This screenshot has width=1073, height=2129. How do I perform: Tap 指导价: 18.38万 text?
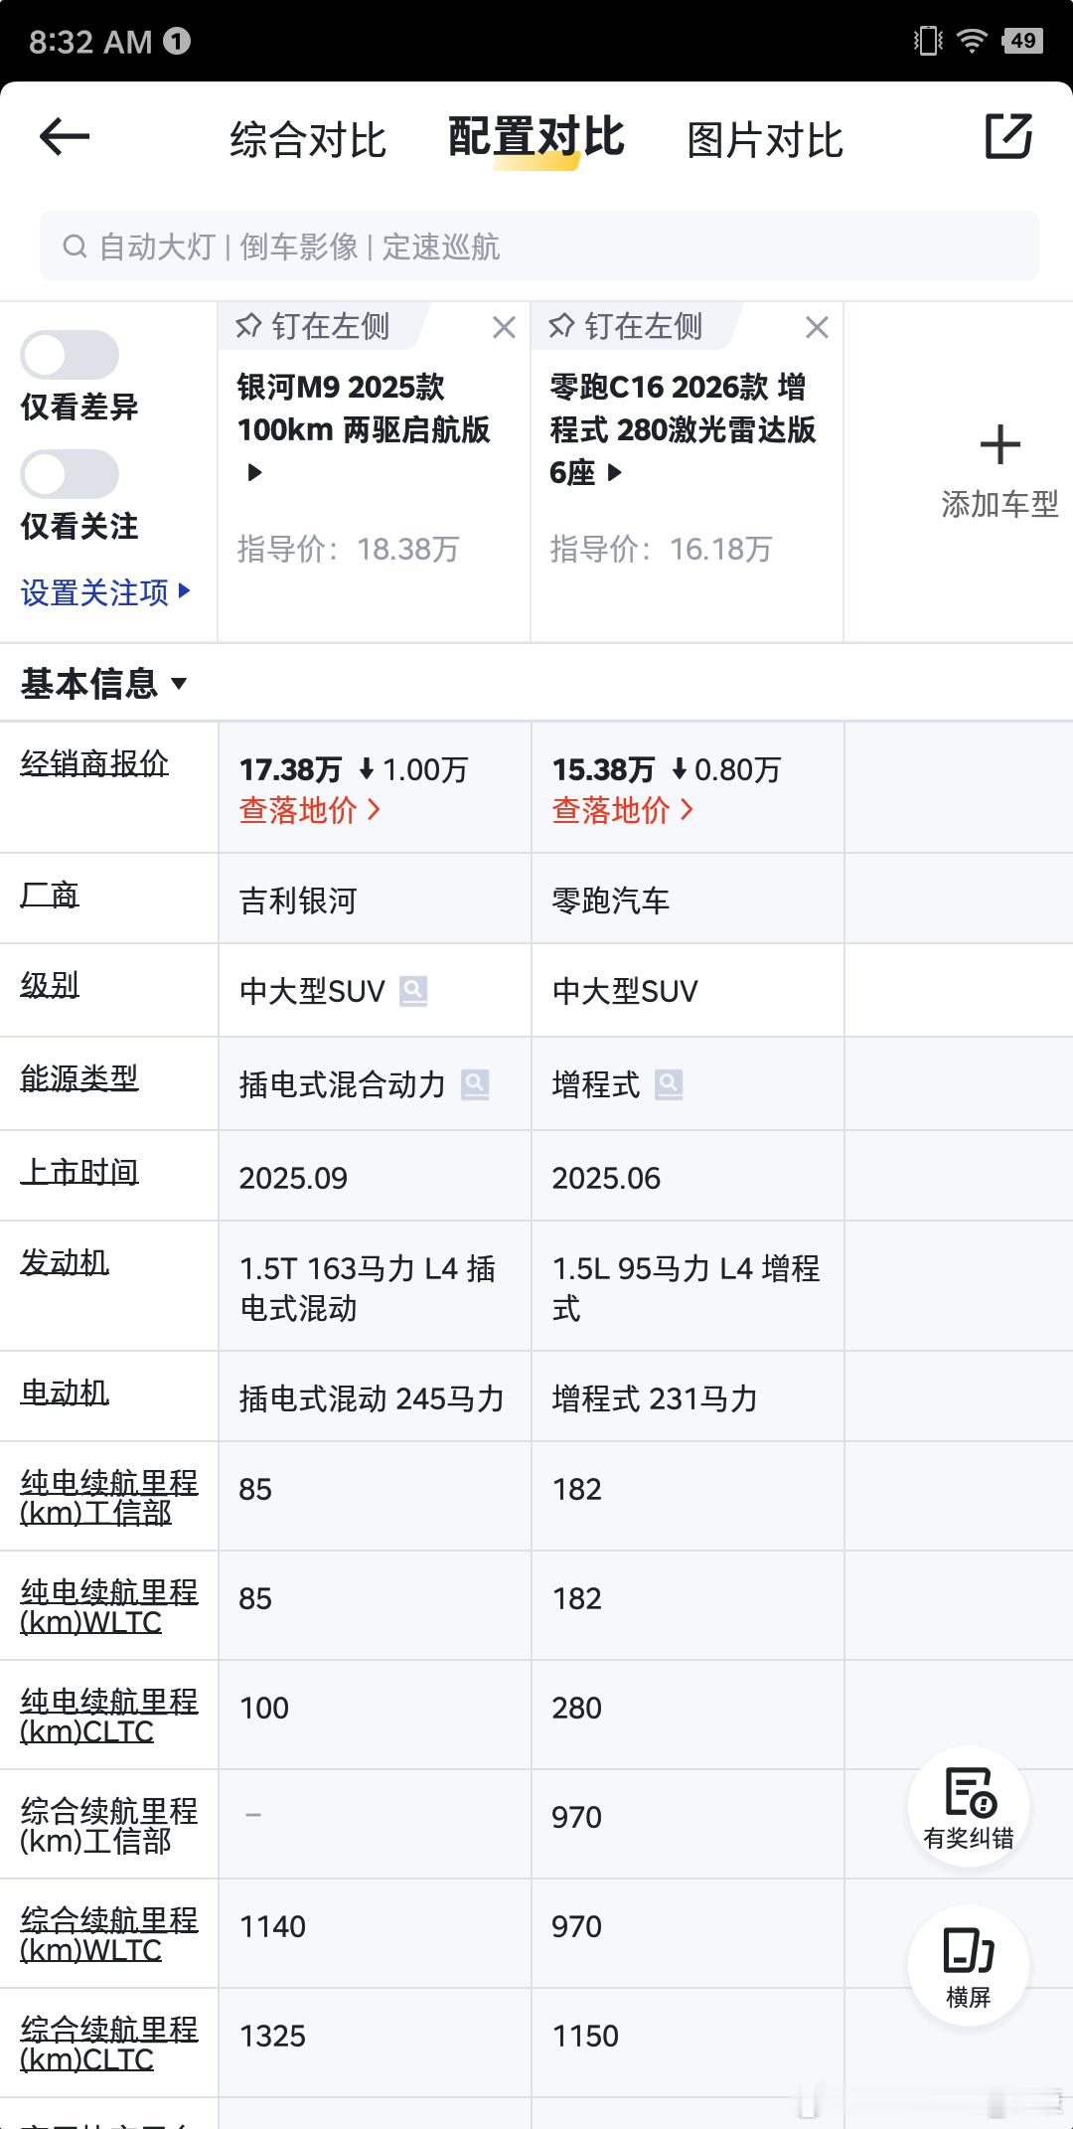click(x=348, y=549)
